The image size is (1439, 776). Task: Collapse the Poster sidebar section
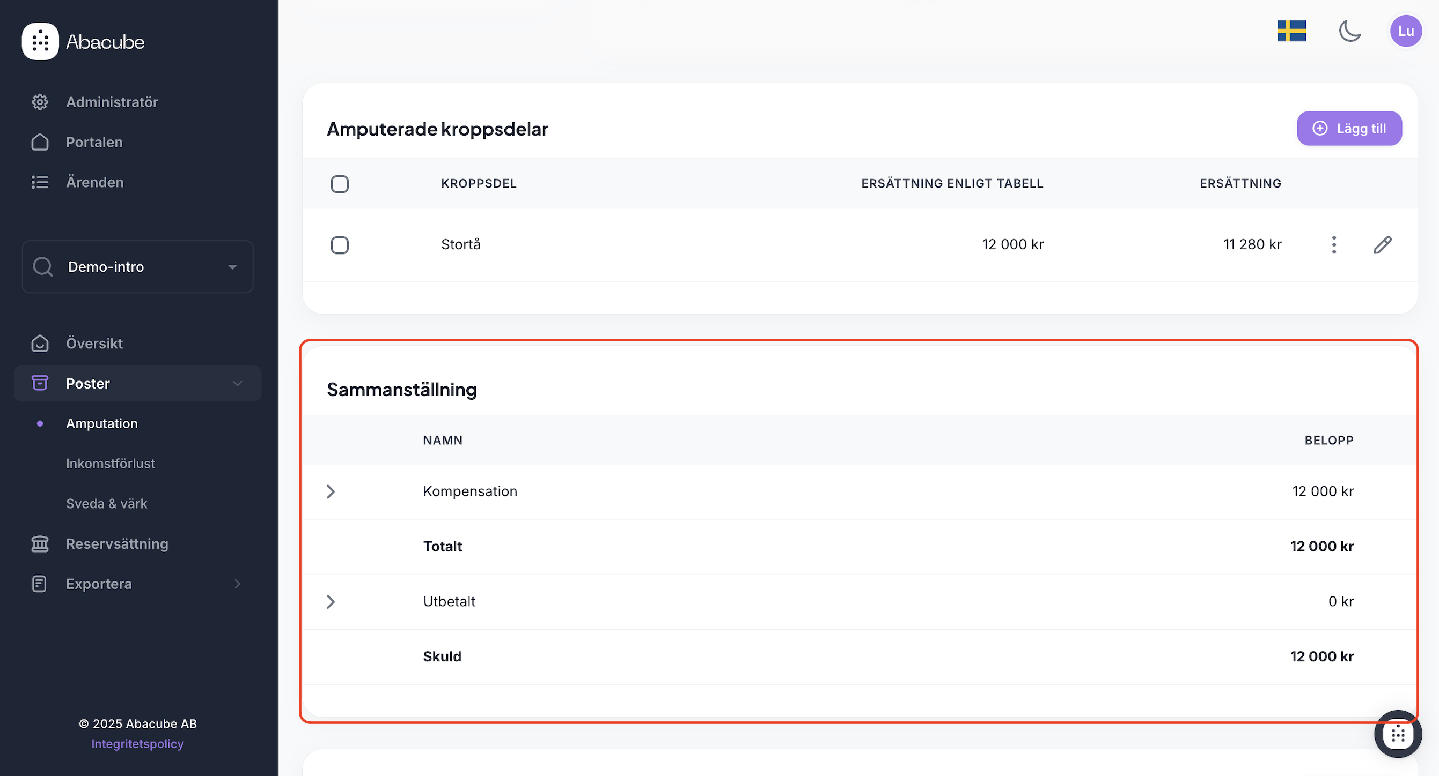coord(237,383)
